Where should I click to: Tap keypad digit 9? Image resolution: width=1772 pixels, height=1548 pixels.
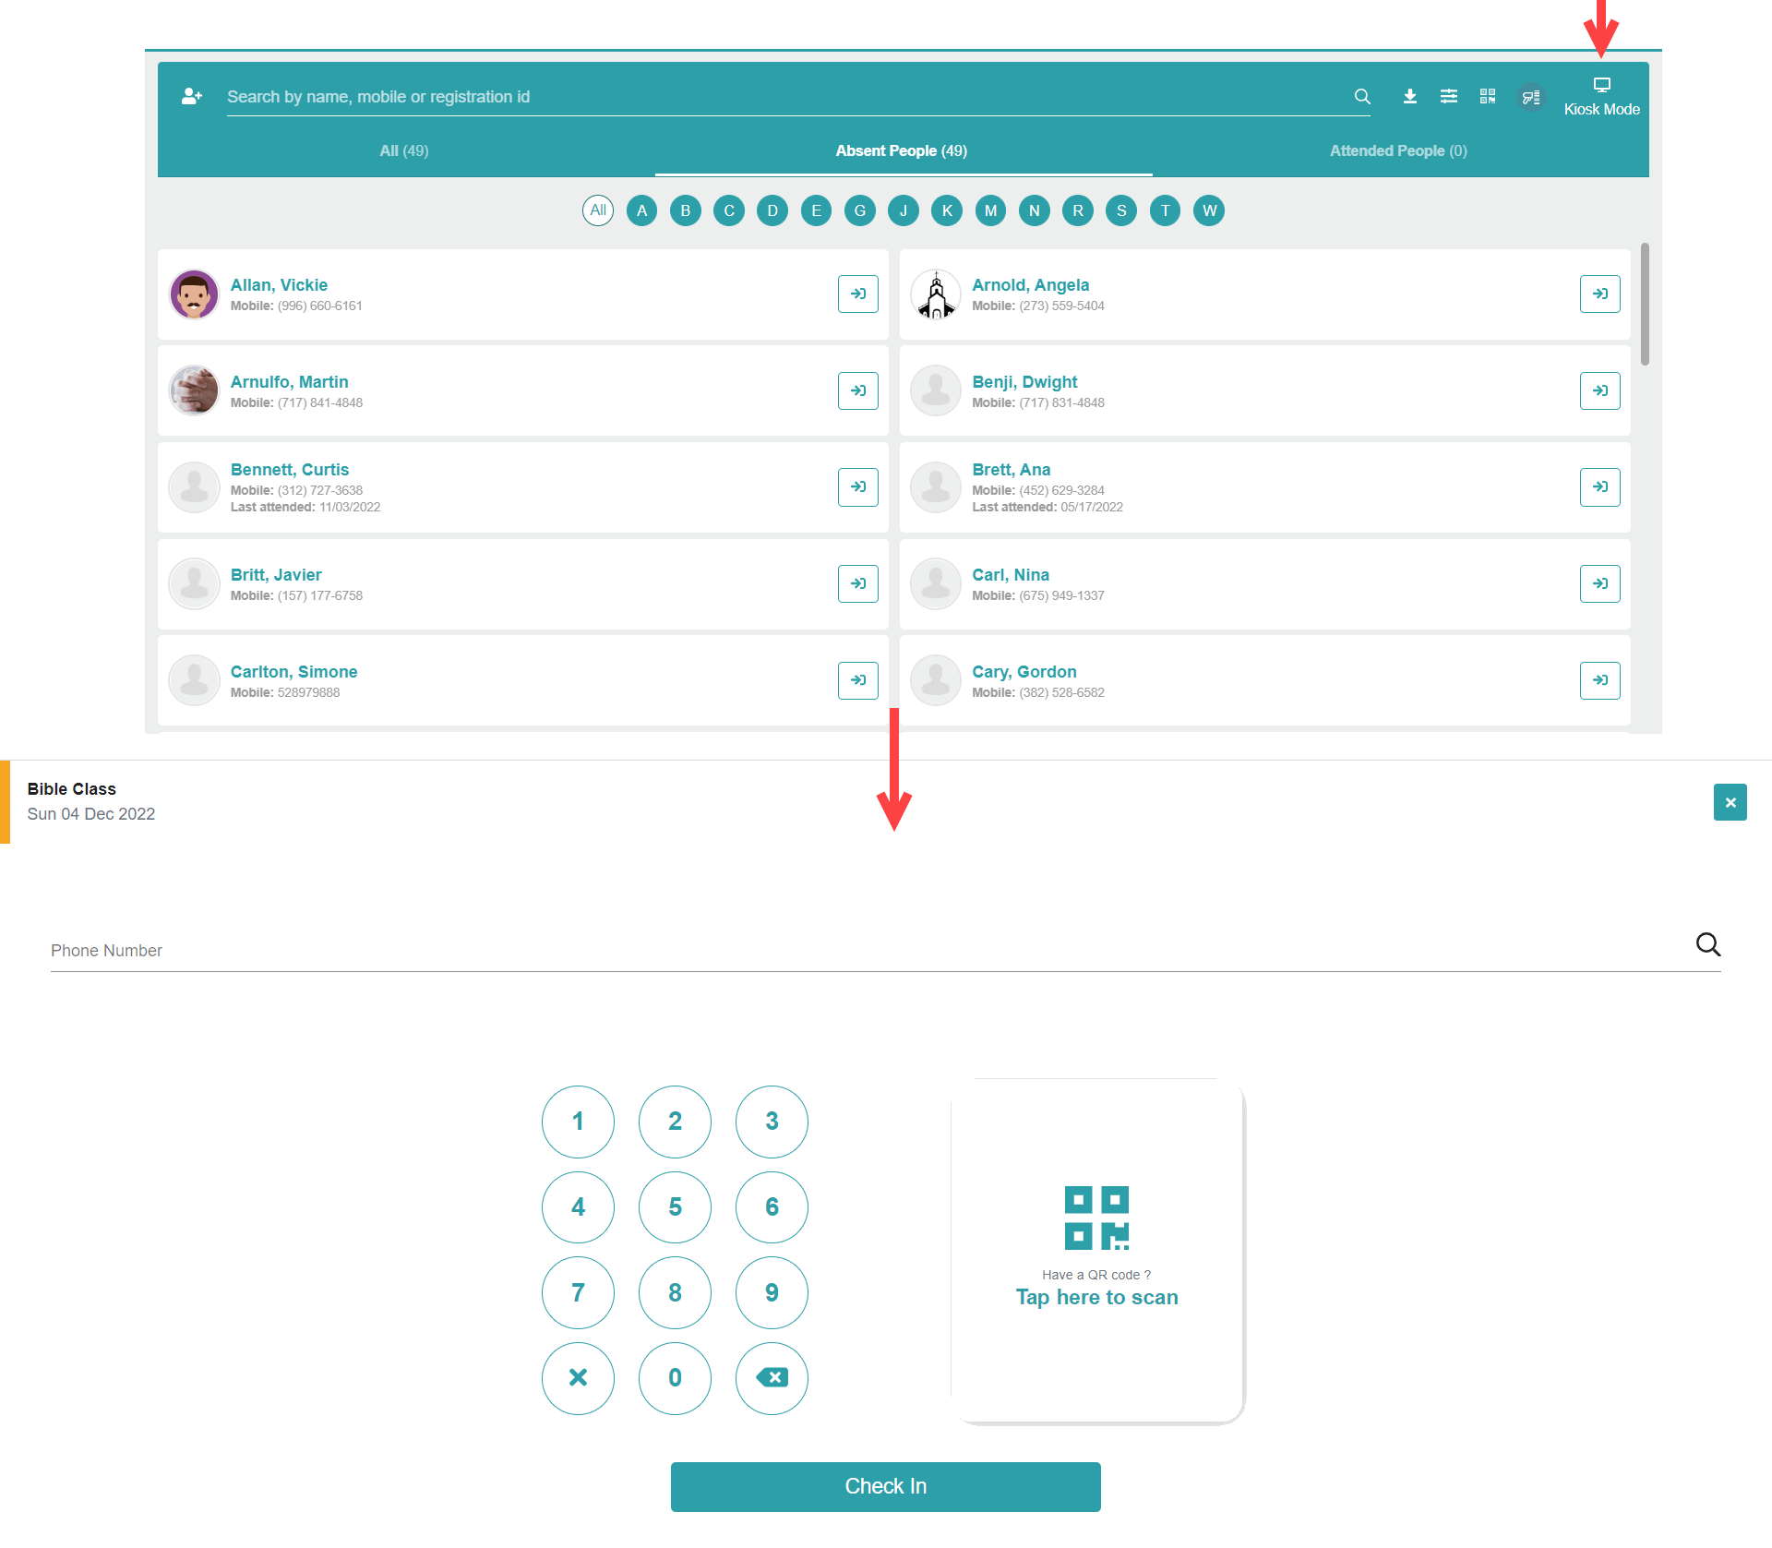[772, 1293]
